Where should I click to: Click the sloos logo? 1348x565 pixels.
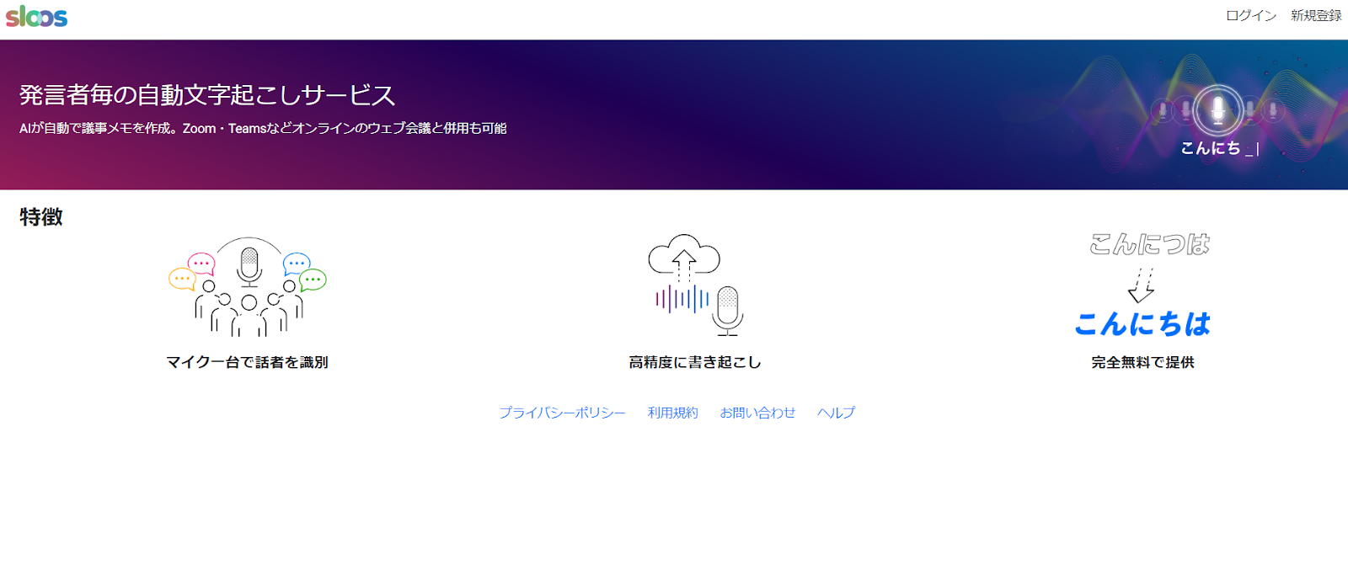click(x=37, y=17)
